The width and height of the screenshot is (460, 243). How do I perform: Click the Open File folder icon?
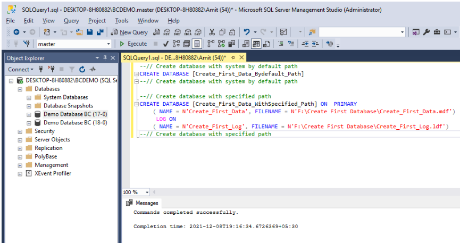tap(79, 32)
